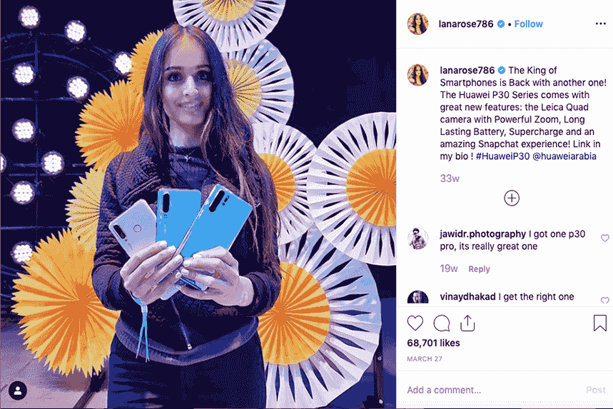Open the @huaweiarabia profile mention
Image resolution: width=613 pixels, height=409 pixels.
point(564,156)
